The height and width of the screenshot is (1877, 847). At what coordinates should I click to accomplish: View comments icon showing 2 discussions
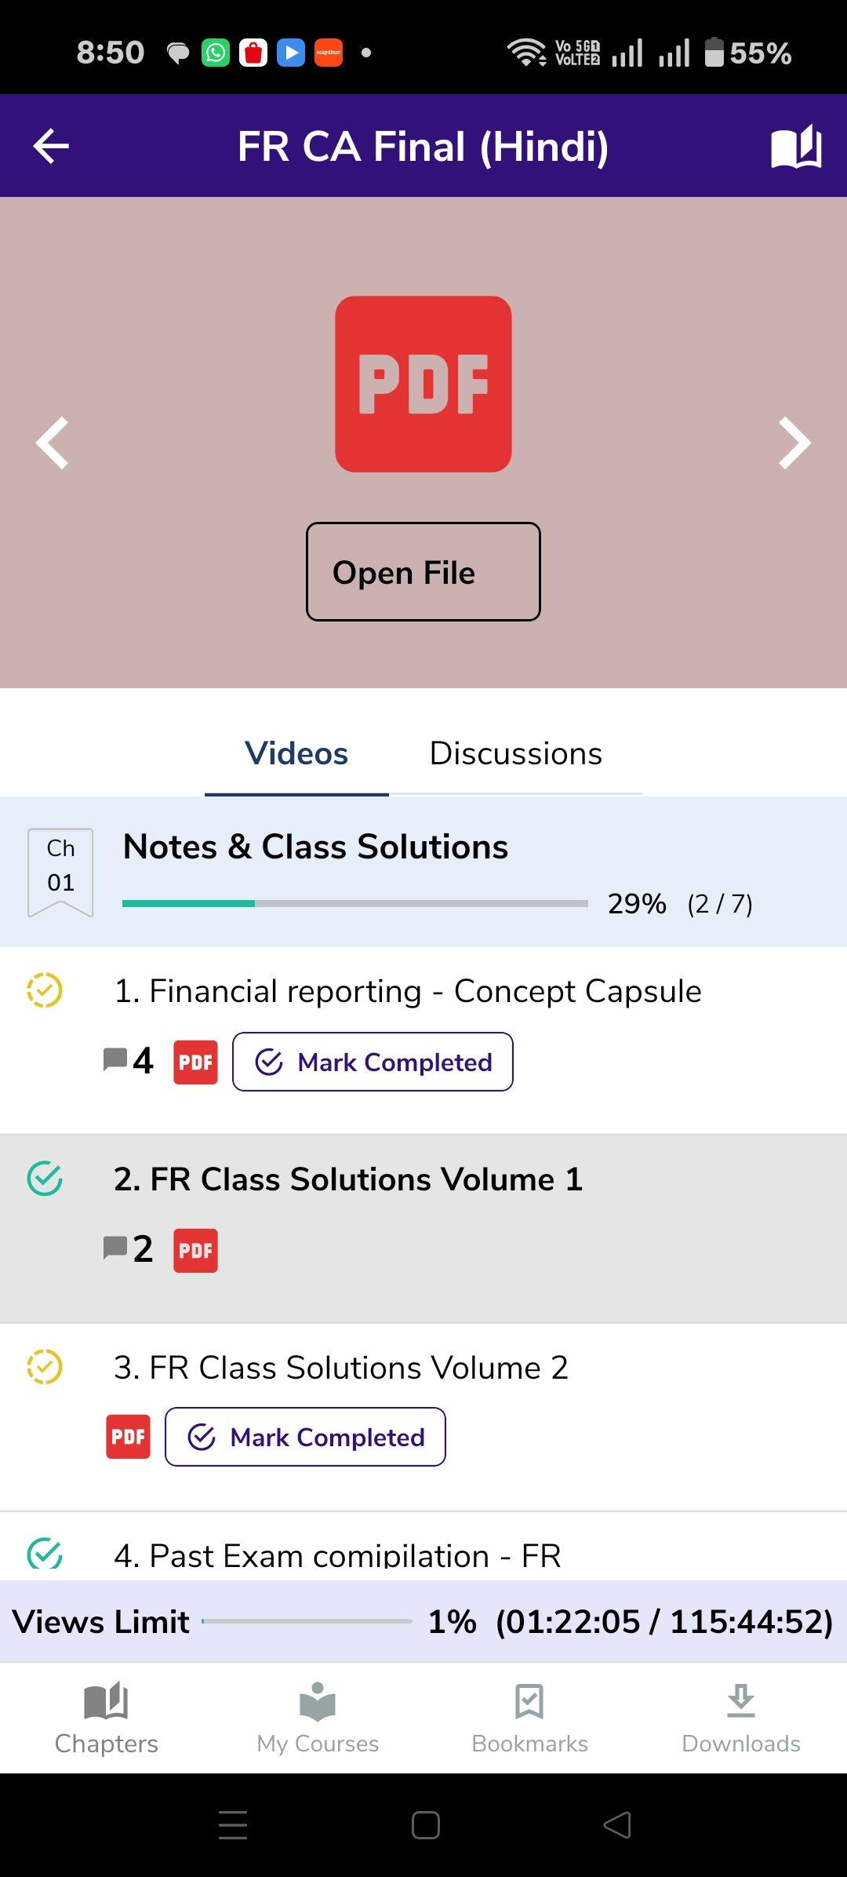(129, 1248)
